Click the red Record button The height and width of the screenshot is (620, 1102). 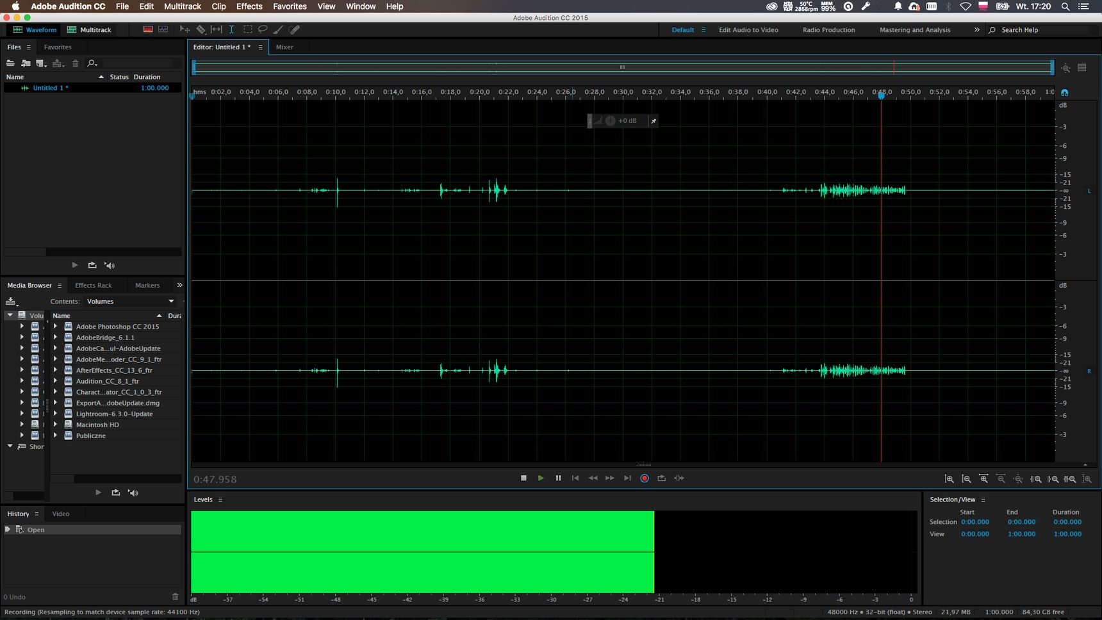coord(645,478)
